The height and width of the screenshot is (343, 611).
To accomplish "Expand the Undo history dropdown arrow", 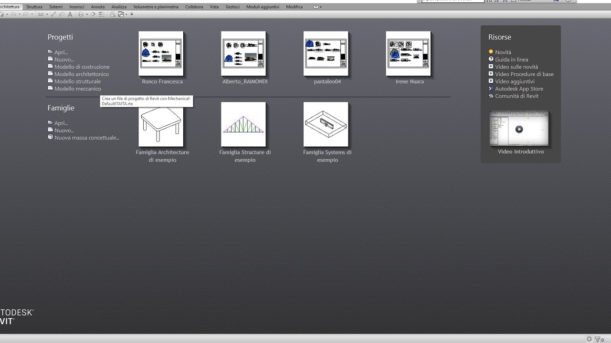I will [20, 14].
